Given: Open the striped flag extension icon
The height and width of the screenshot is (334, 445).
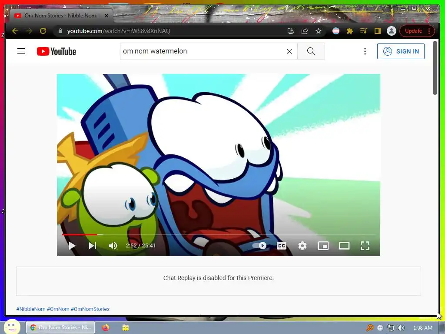Looking at the screenshot, I should tap(336, 31).
